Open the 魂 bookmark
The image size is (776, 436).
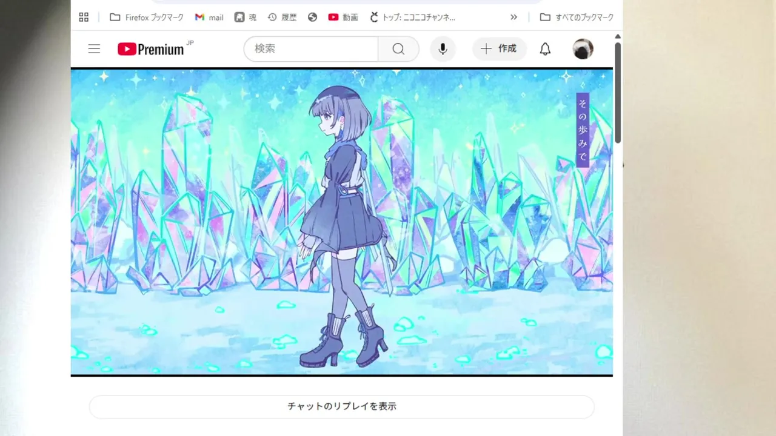point(246,18)
